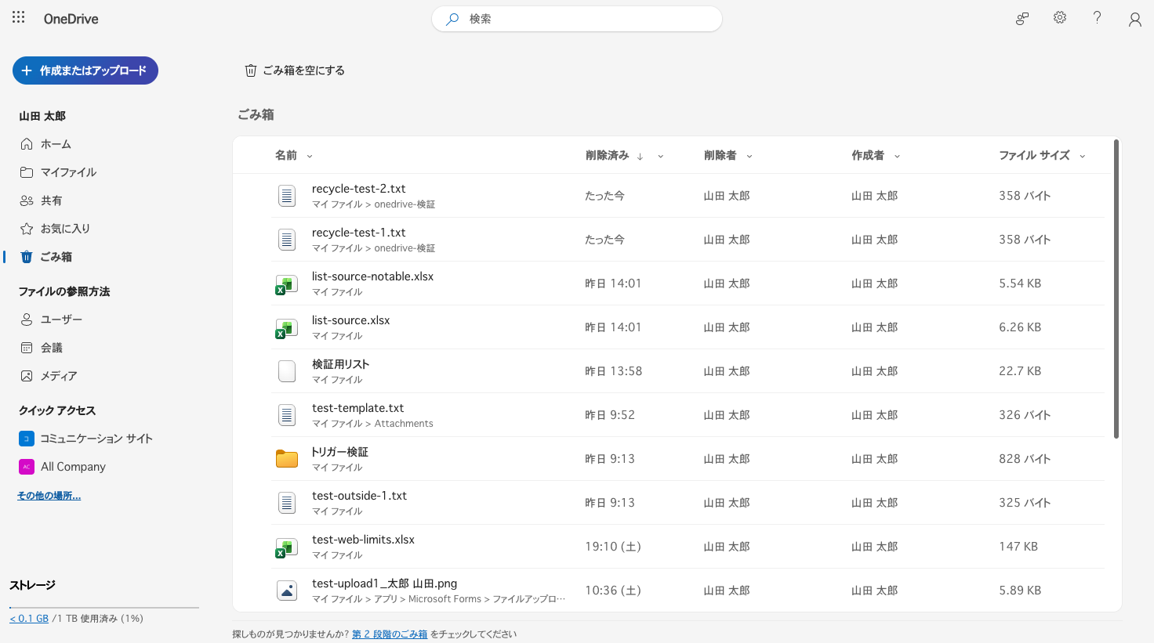This screenshot has height=643, width=1154.
Task: Select the list-source.xlsx file name
Action: [x=350, y=320]
